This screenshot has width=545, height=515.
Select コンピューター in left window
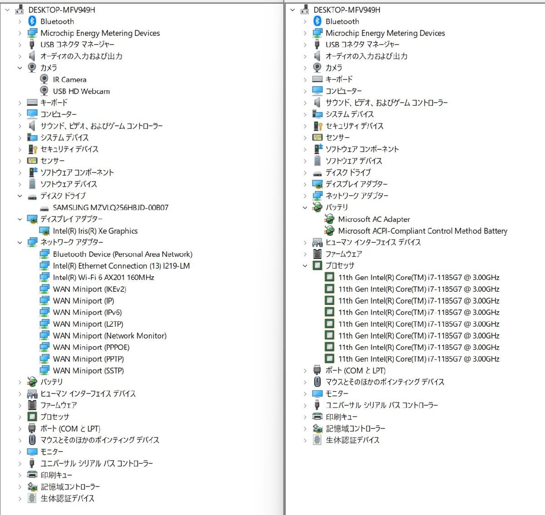[x=58, y=114]
